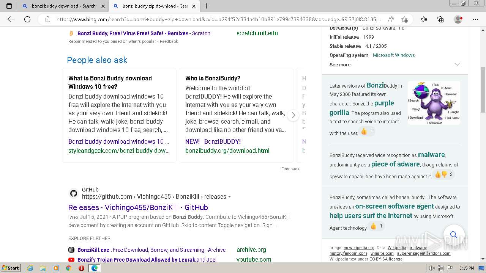
Task: Open Opera from taskbar
Action: pos(81,268)
